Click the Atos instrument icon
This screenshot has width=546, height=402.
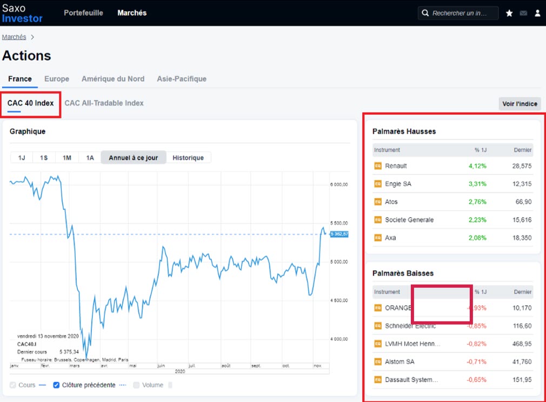378,202
